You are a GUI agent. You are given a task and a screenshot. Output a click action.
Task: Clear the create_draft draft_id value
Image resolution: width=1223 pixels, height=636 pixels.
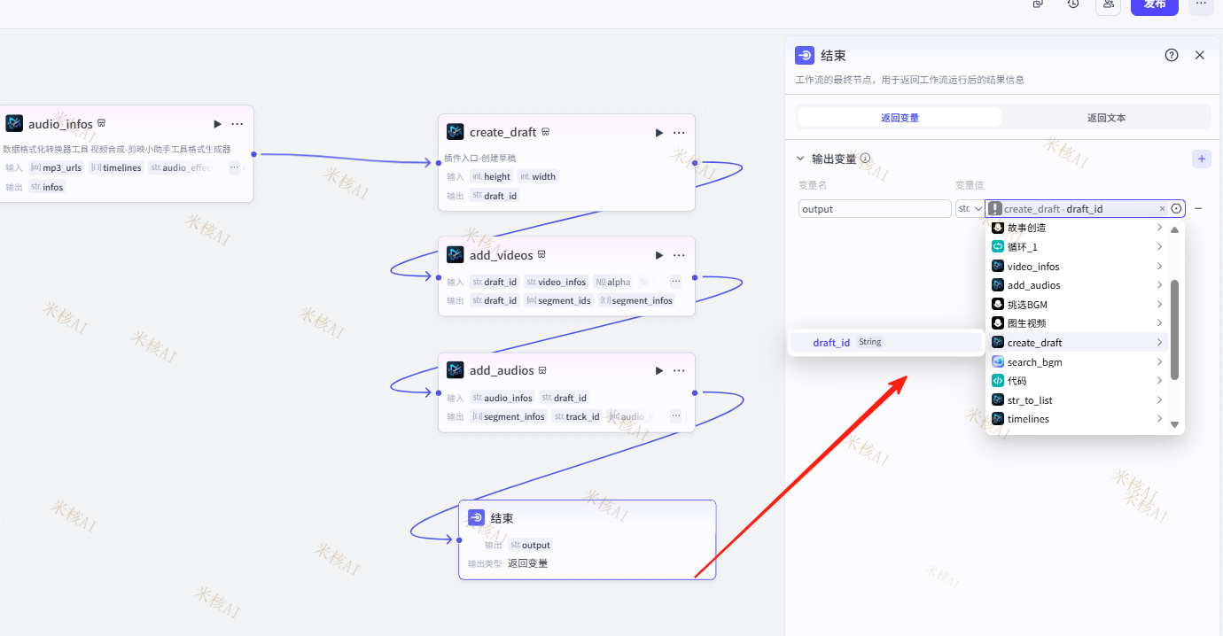point(1162,209)
